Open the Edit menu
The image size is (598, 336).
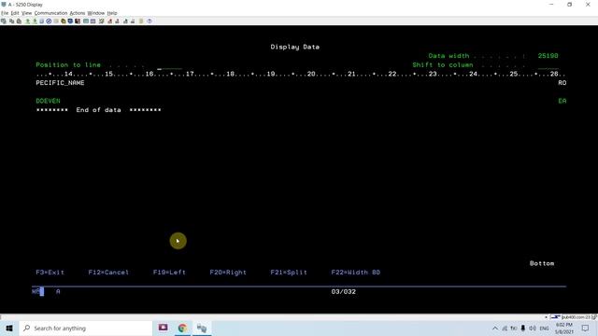pyautogui.click(x=15, y=13)
